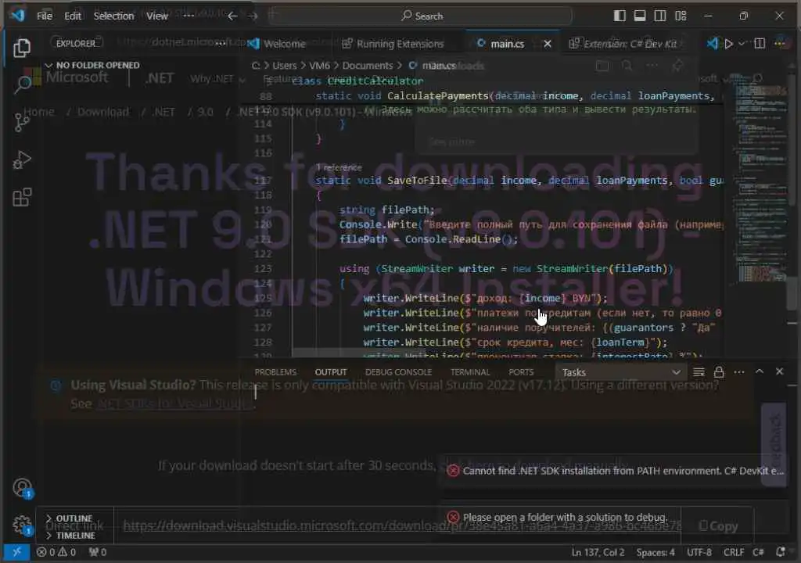Open the Manage gear icon
This screenshot has width=801, height=563.
click(x=21, y=525)
